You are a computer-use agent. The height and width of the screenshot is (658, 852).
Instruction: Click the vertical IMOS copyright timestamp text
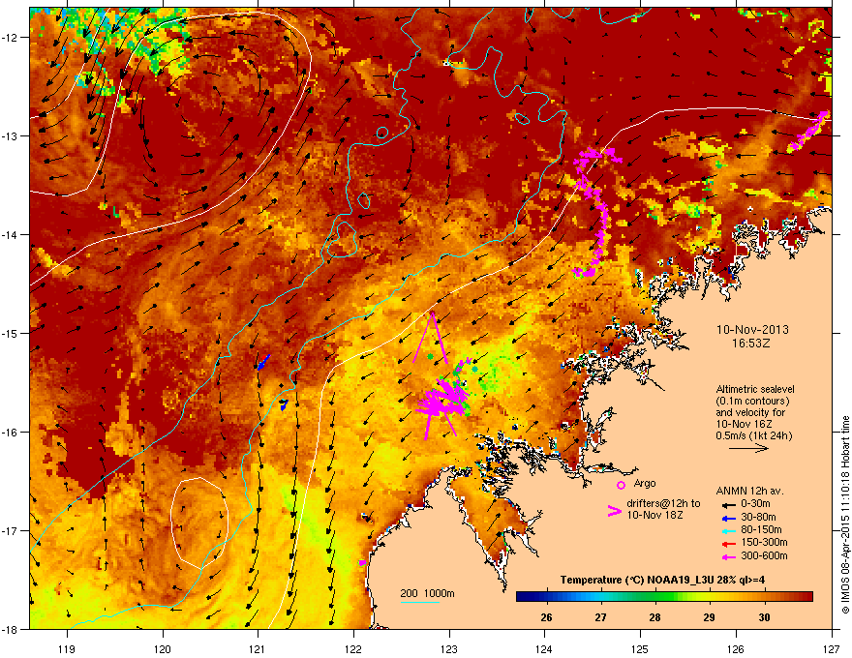pos(845,515)
